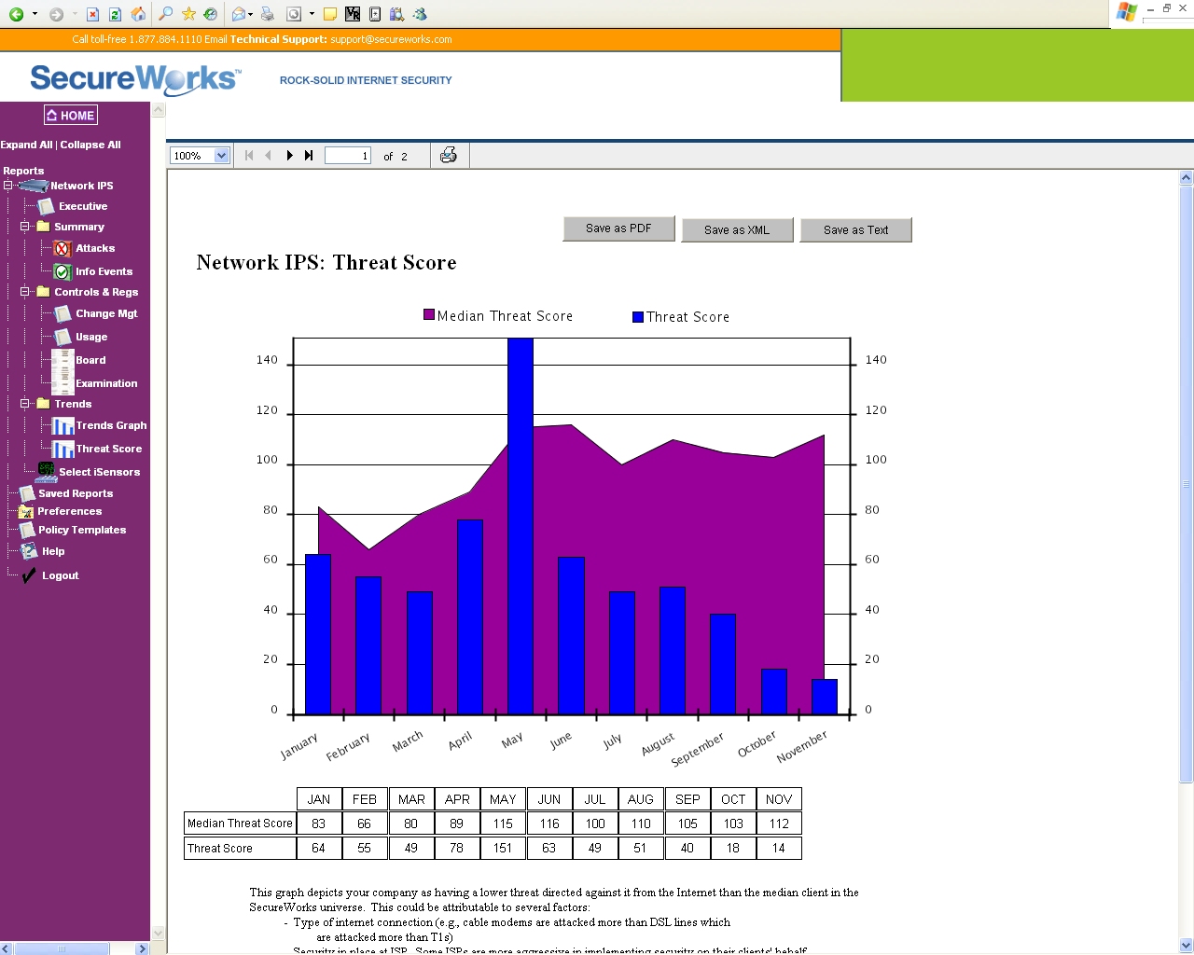Viewport: 1194px width, 955px height.
Task: Click the sidebar horizontal scrollbar right arrow
Action: (x=142, y=948)
